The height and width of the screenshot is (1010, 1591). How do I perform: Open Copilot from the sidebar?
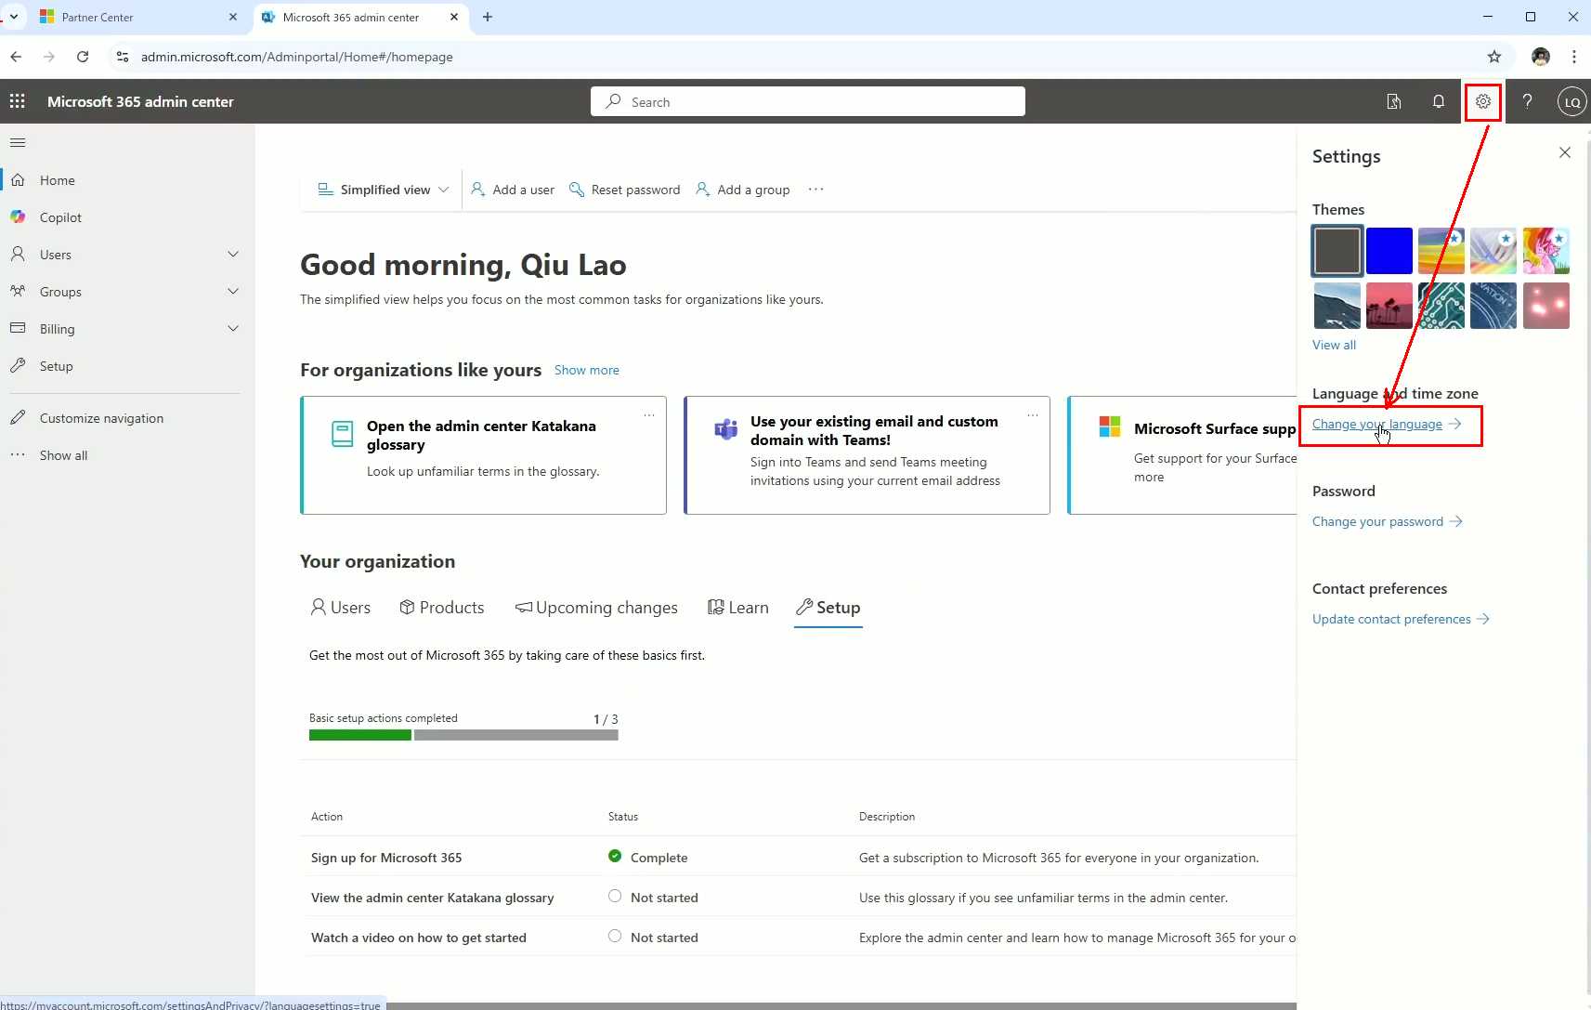pyautogui.click(x=60, y=217)
